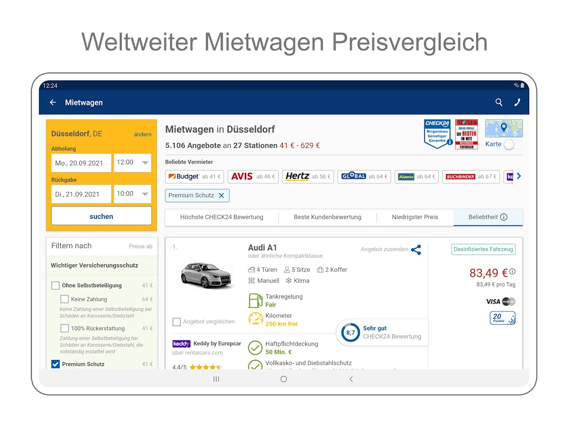Click the keddy provider logo
The image size is (568, 426).
181,343
